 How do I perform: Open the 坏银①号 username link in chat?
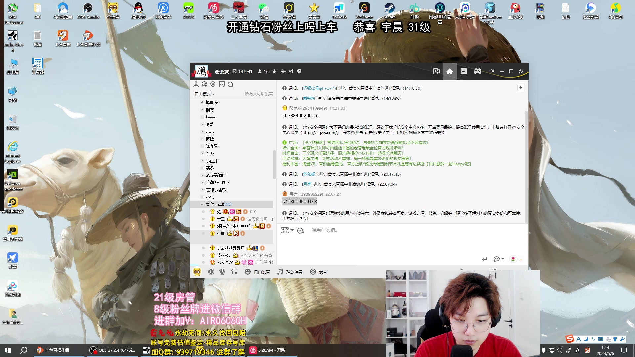click(x=319, y=88)
